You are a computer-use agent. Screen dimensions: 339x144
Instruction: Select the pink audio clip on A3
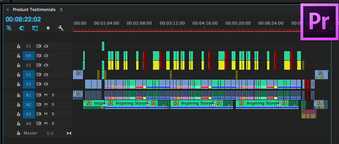point(309,114)
